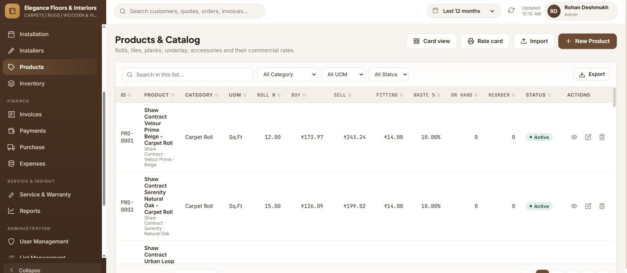This screenshot has width=627, height=273.
Task: Focus the Search in this list field
Action: [x=188, y=75]
